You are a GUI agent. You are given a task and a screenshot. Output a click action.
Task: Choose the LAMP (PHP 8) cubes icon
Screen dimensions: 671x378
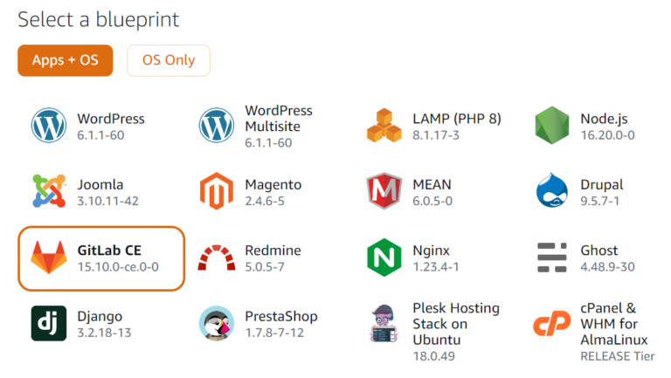(x=384, y=126)
